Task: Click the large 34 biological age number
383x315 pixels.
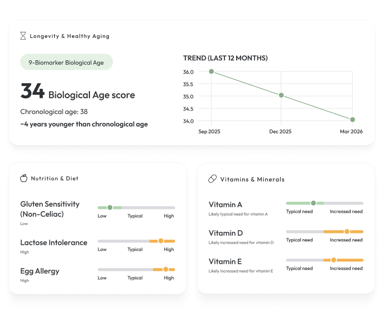Action: [32, 91]
